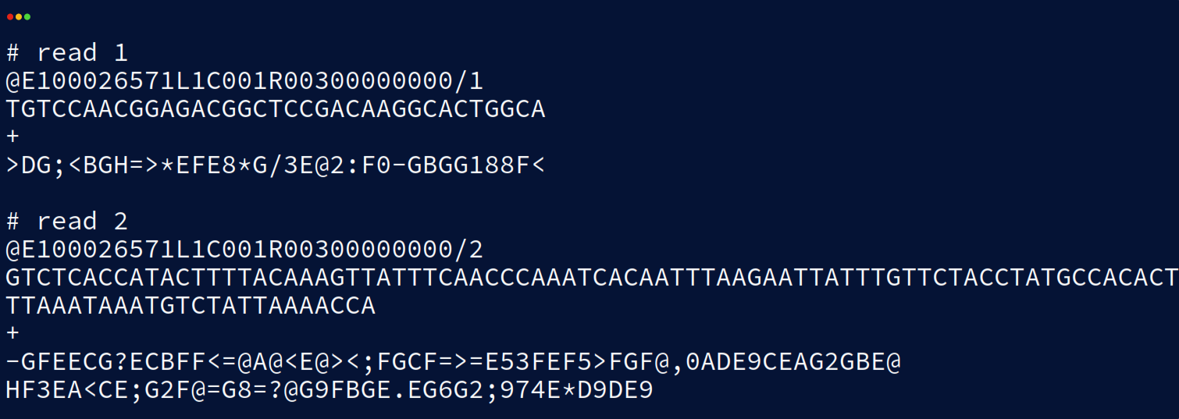Viewport: 1179px width, 419px height.
Task: Click the "#" symbol before "read 1"
Action: click(13, 53)
